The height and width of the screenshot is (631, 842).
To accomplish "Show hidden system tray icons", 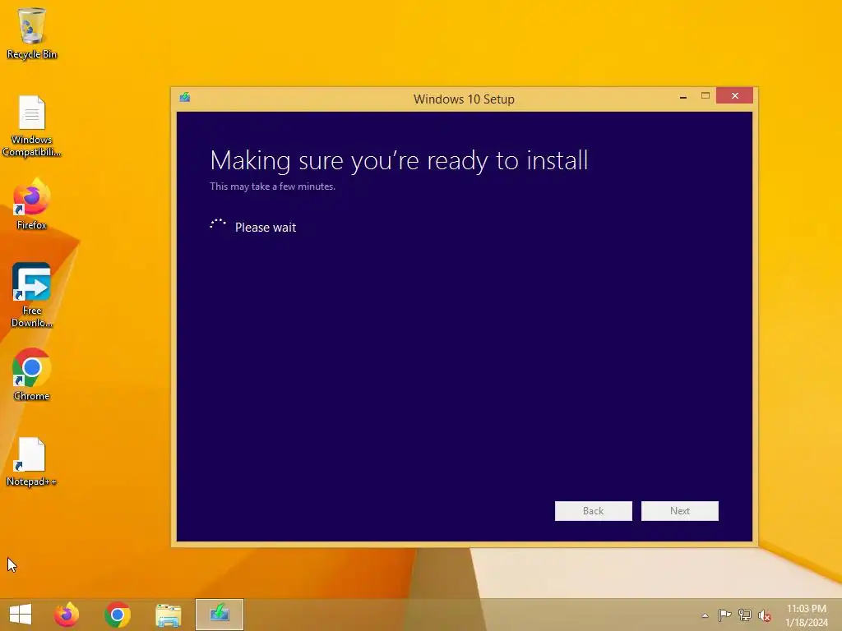I will 705,615.
